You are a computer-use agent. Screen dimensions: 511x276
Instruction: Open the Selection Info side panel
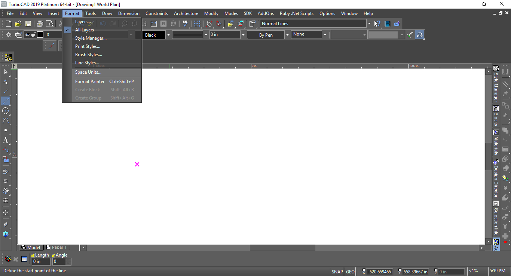(x=496, y=218)
